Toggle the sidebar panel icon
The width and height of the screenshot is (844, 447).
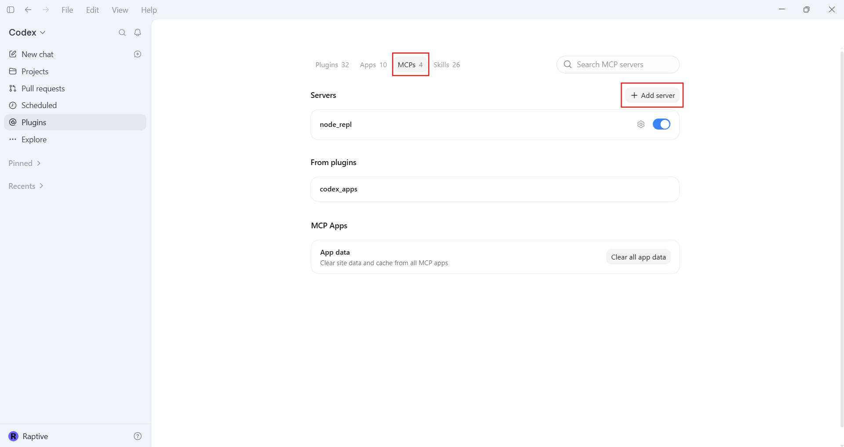pos(11,10)
